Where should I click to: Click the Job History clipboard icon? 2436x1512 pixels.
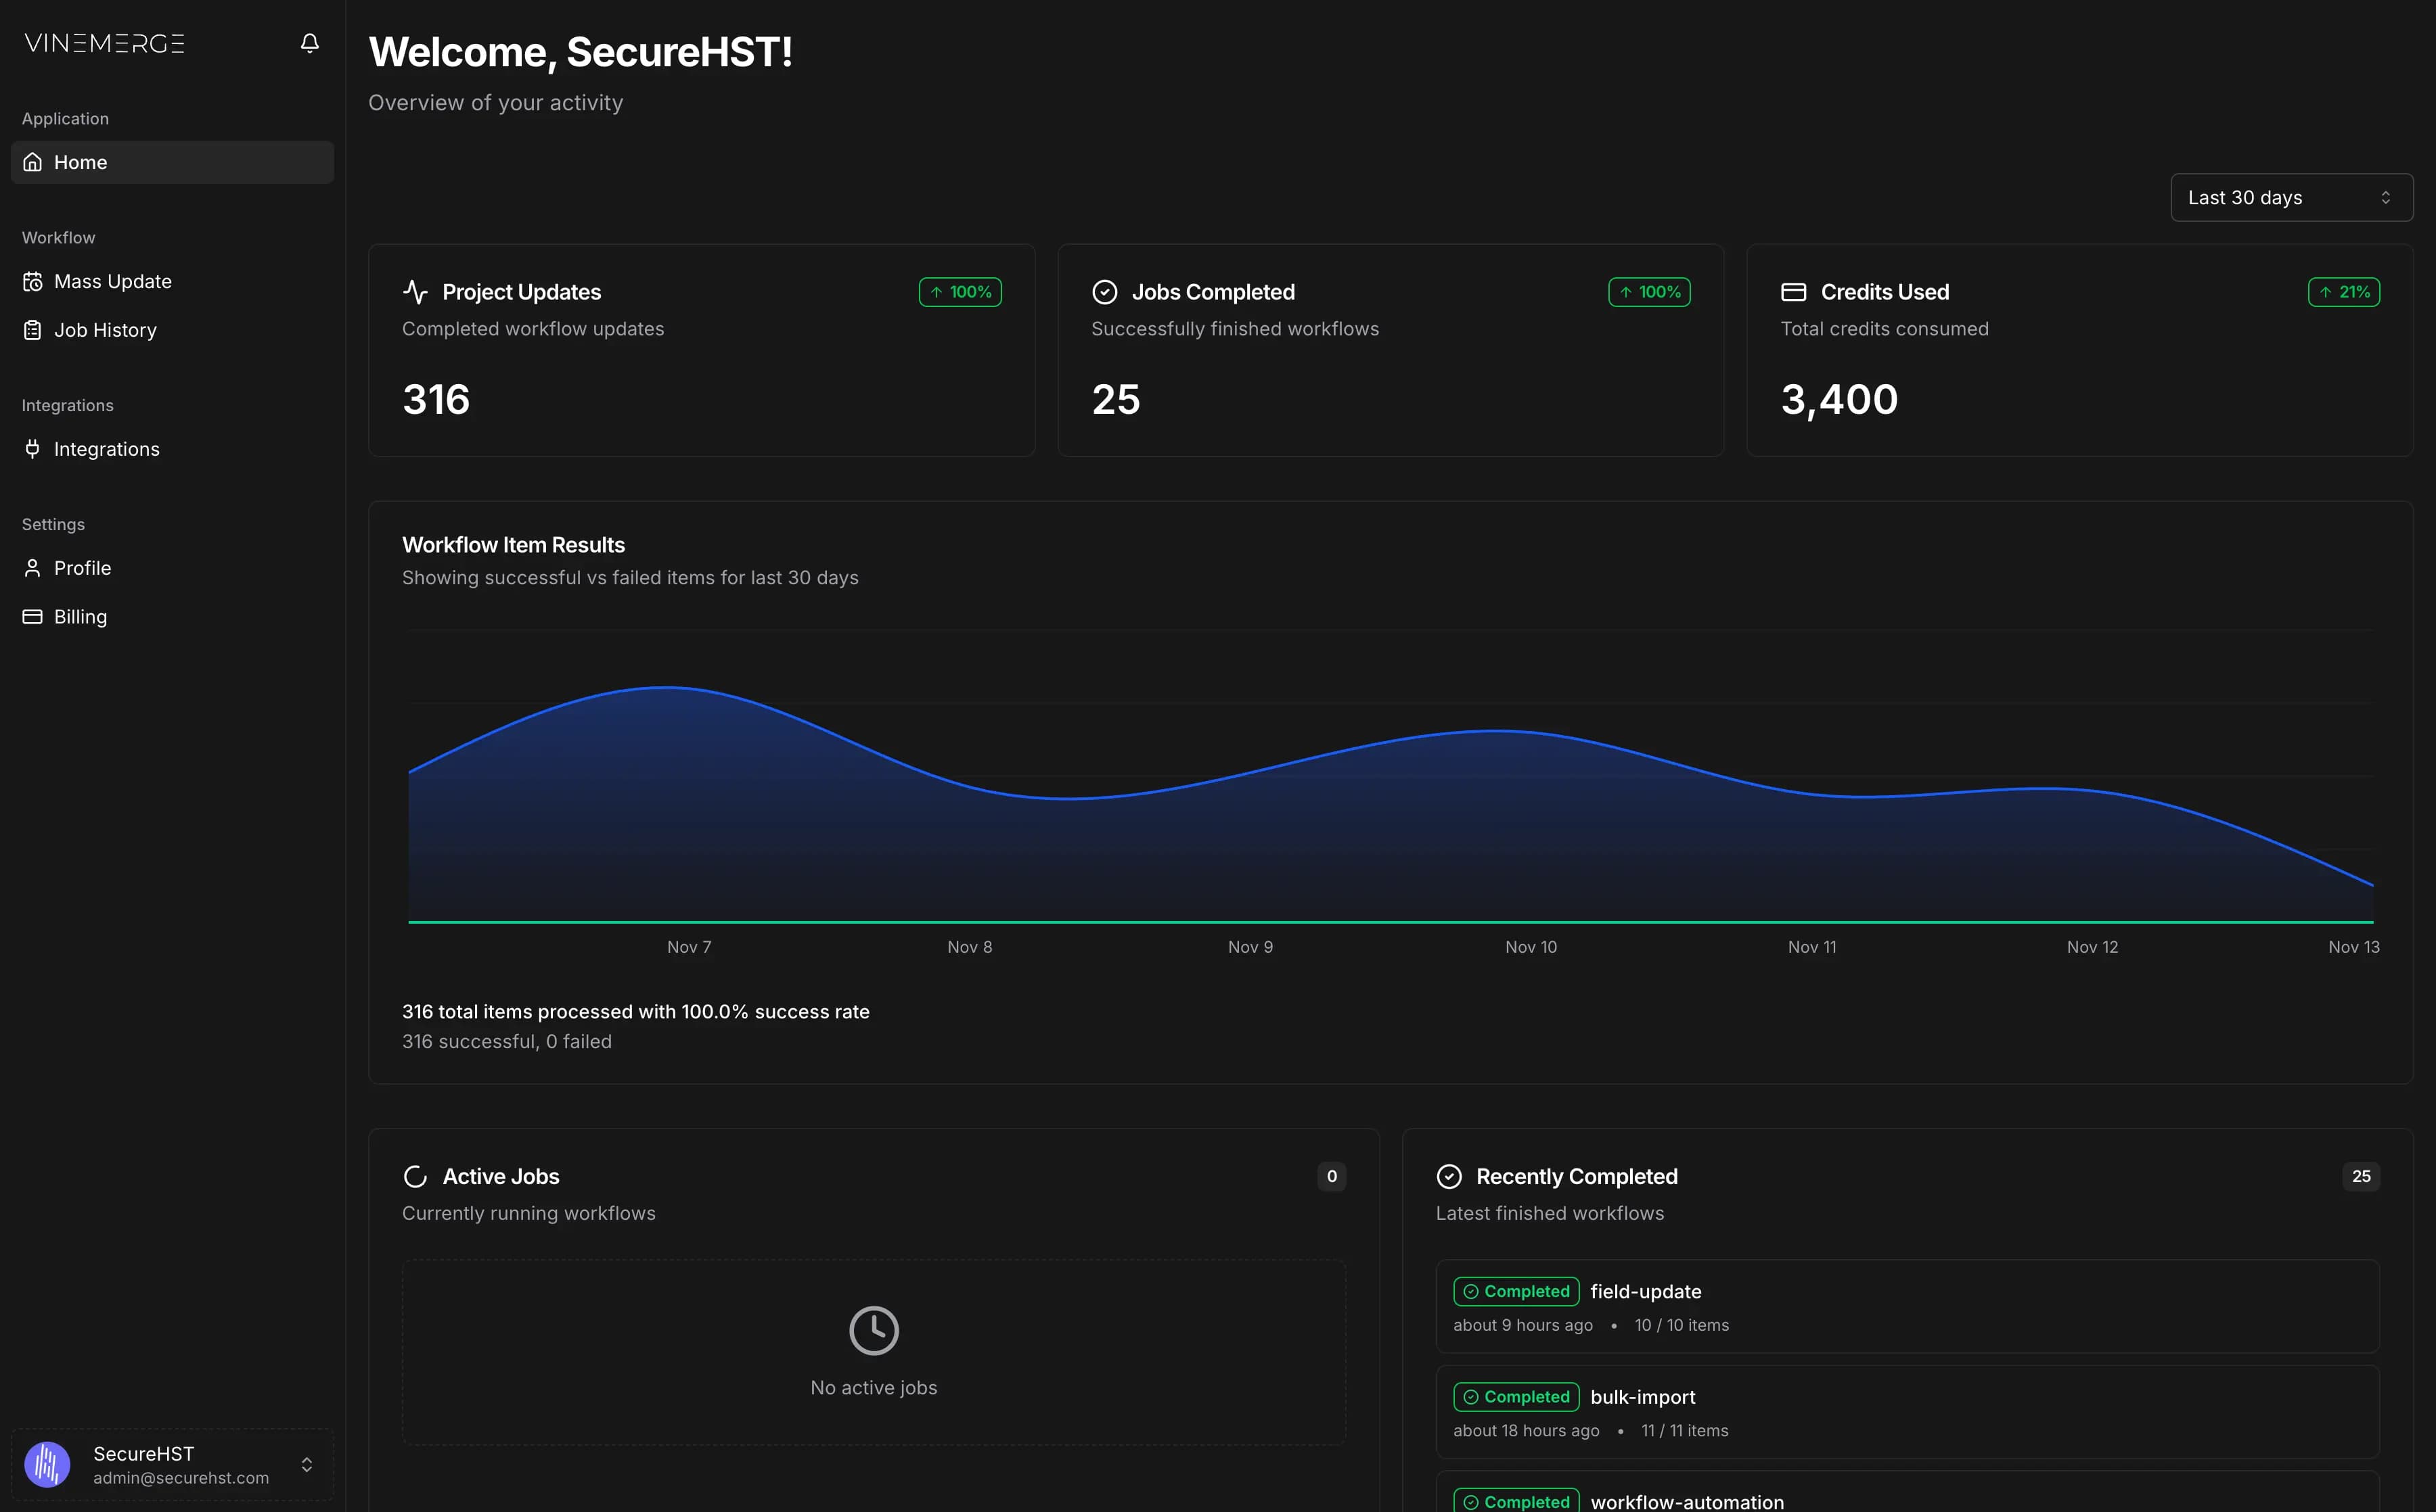pos(31,329)
